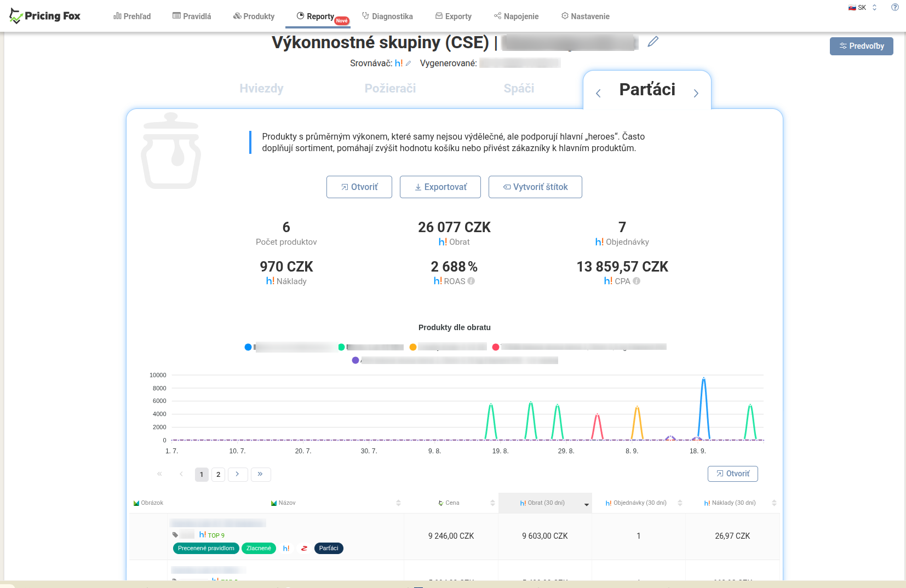The image size is (906, 588).
Task: Click the Exportovať button
Action: click(440, 187)
